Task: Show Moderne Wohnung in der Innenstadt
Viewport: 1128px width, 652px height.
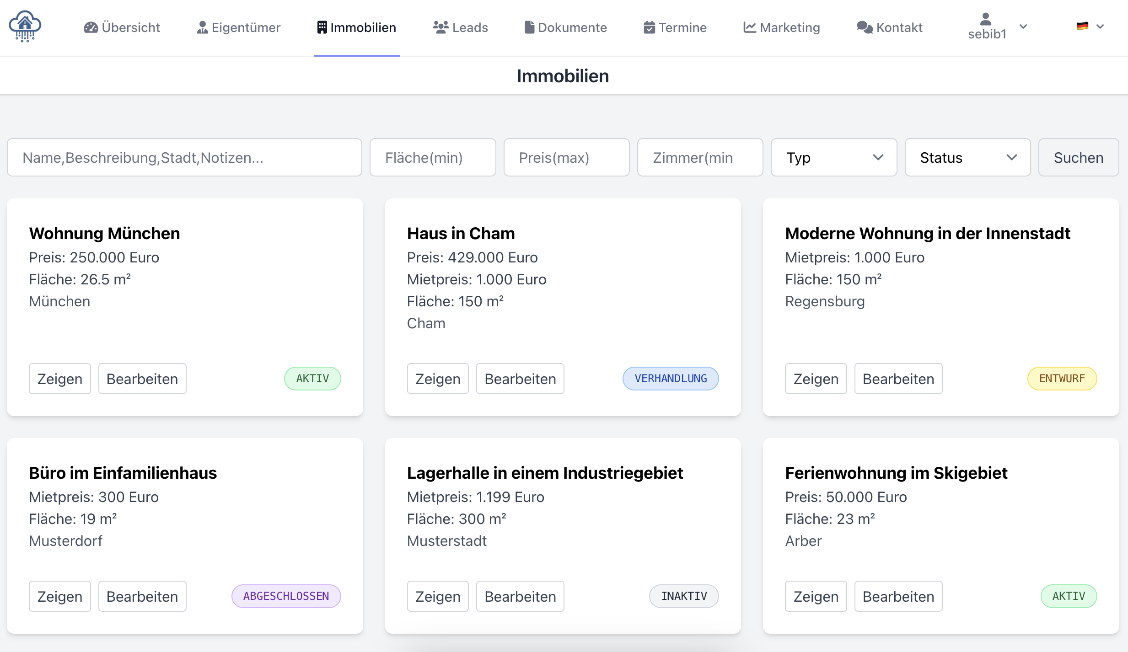Action: (816, 379)
